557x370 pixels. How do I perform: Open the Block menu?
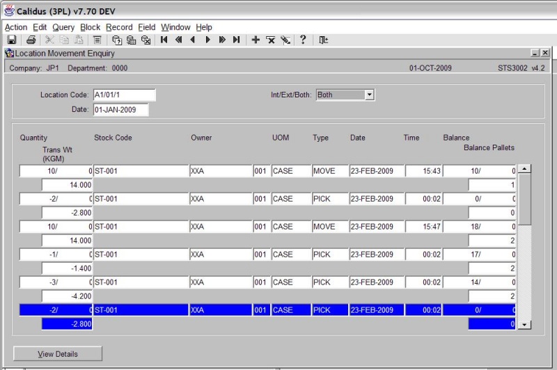[x=91, y=27]
